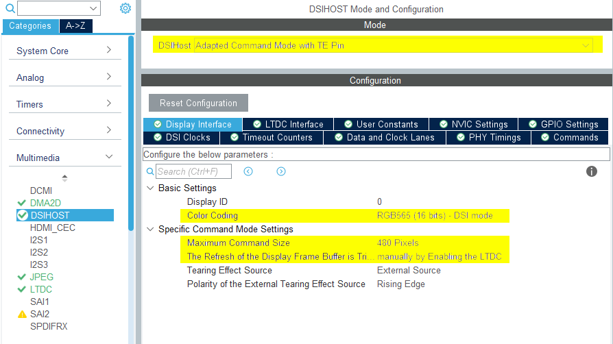This screenshot has width=613, height=344.
Task: Select JPEG in the peripheral list
Action: point(41,277)
